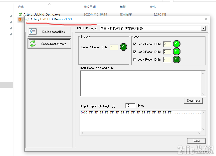Image resolution: width=216 pixels, height=156 pixels.
Task: Click the second quick-access pin icon in Explorer
Action: coord(11,23)
